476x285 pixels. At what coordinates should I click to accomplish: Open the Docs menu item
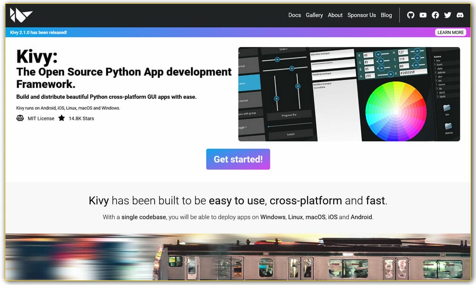pos(294,15)
